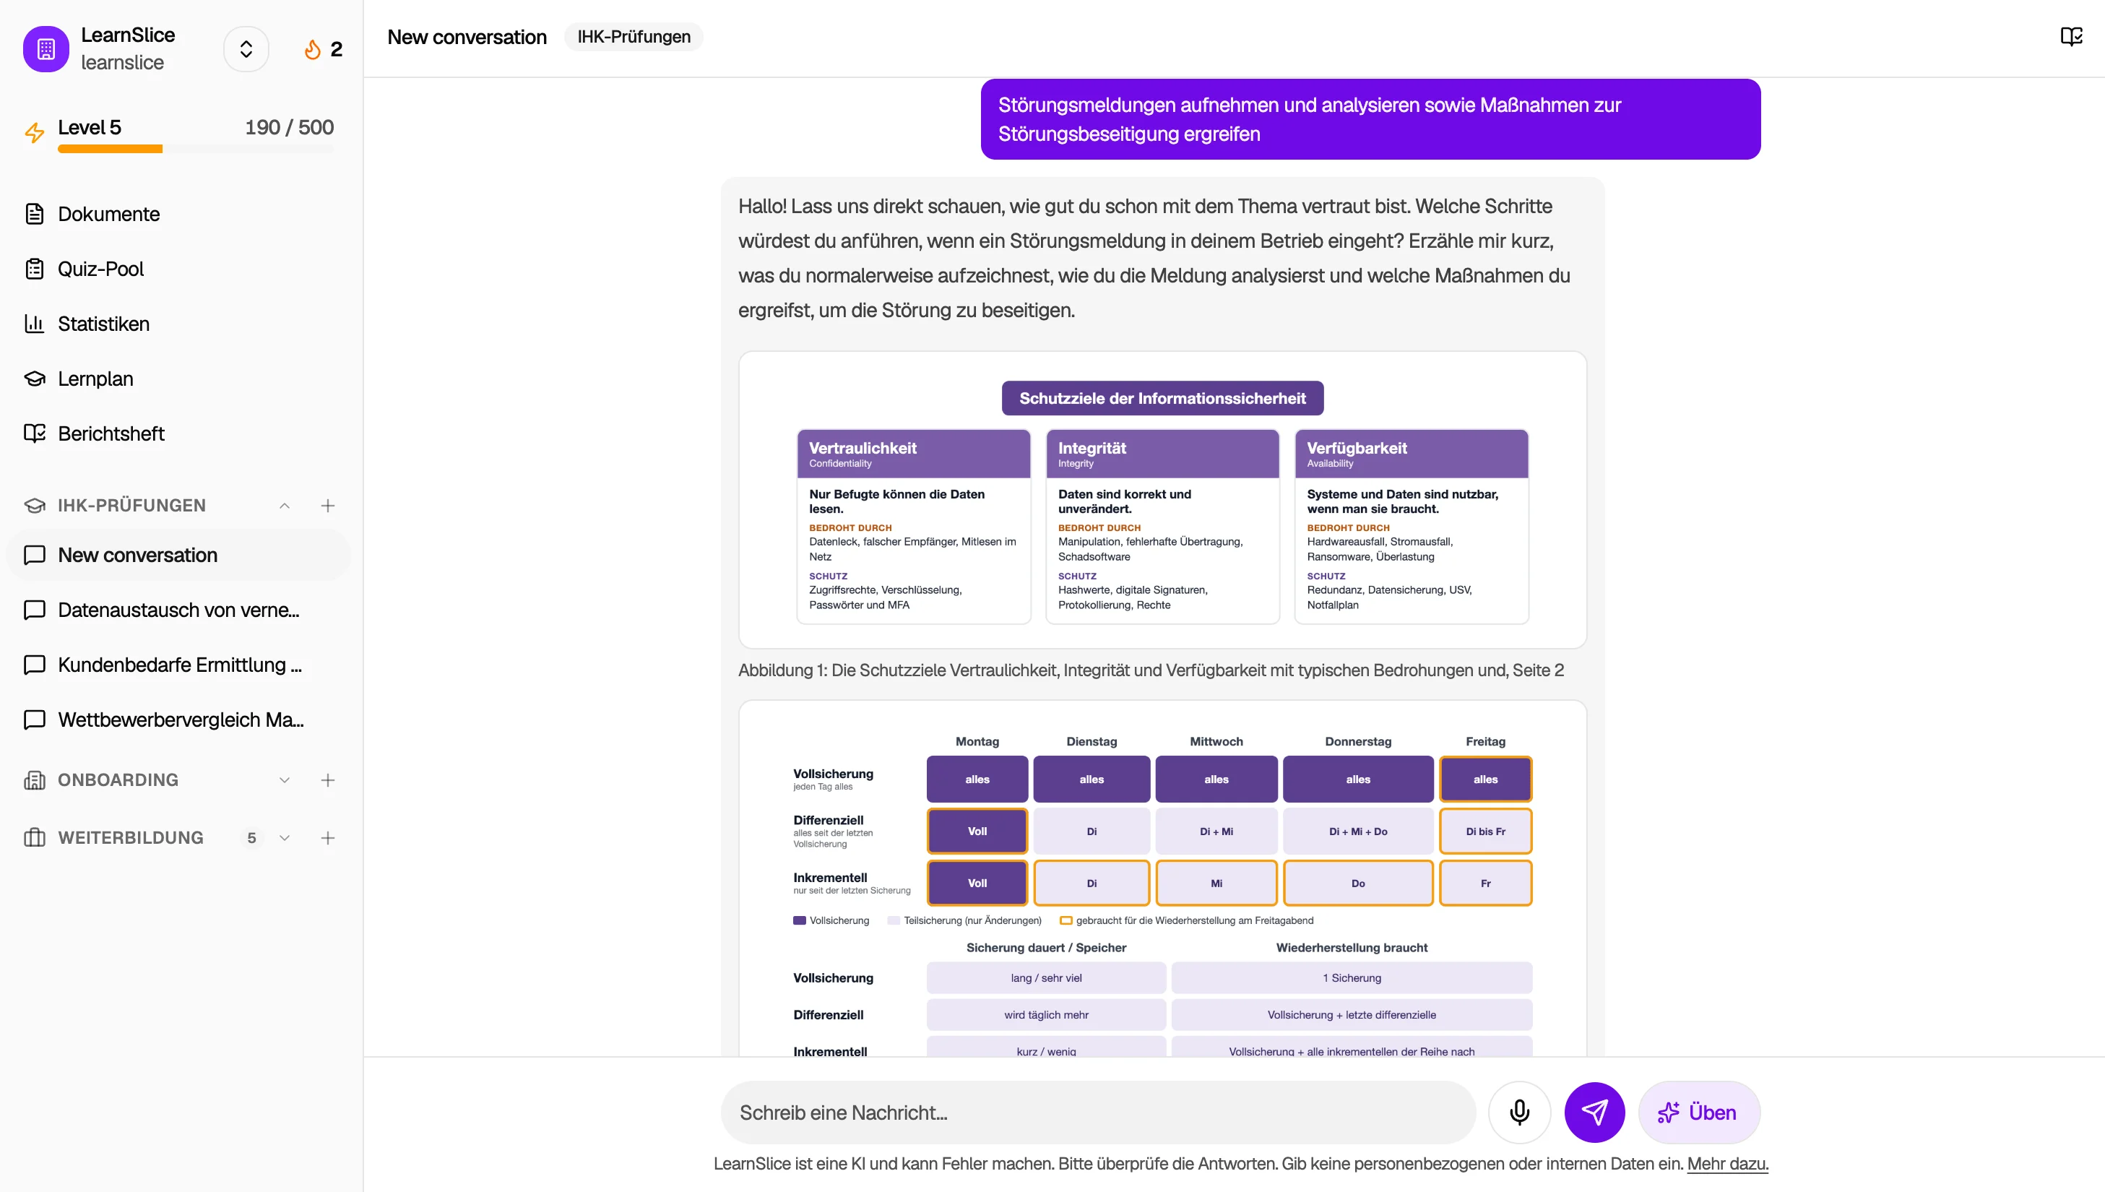
Task: Click the Quiz-Pool clipboard icon
Action: click(x=35, y=269)
